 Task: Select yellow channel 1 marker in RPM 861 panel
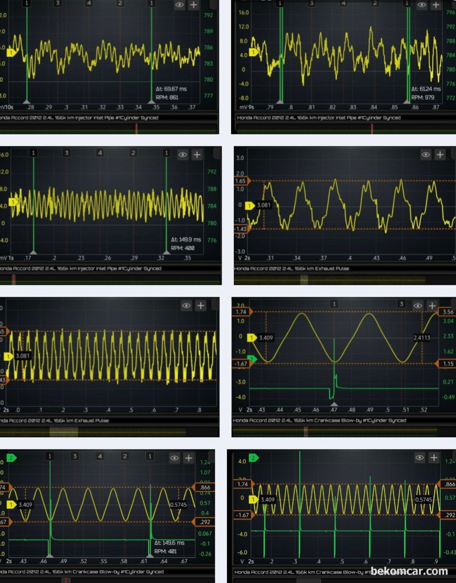pyautogui.click(x=11, y=52)
